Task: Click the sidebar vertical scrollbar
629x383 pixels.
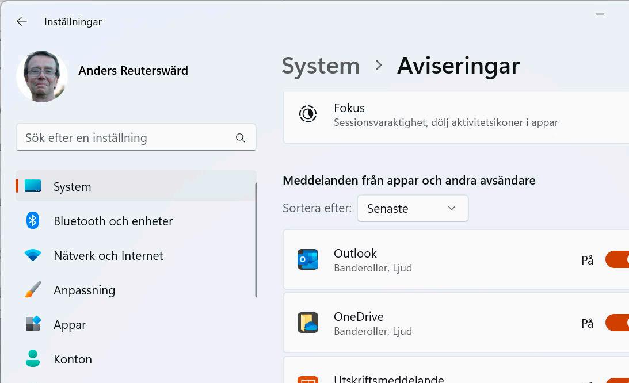Action: click(256, 240)
